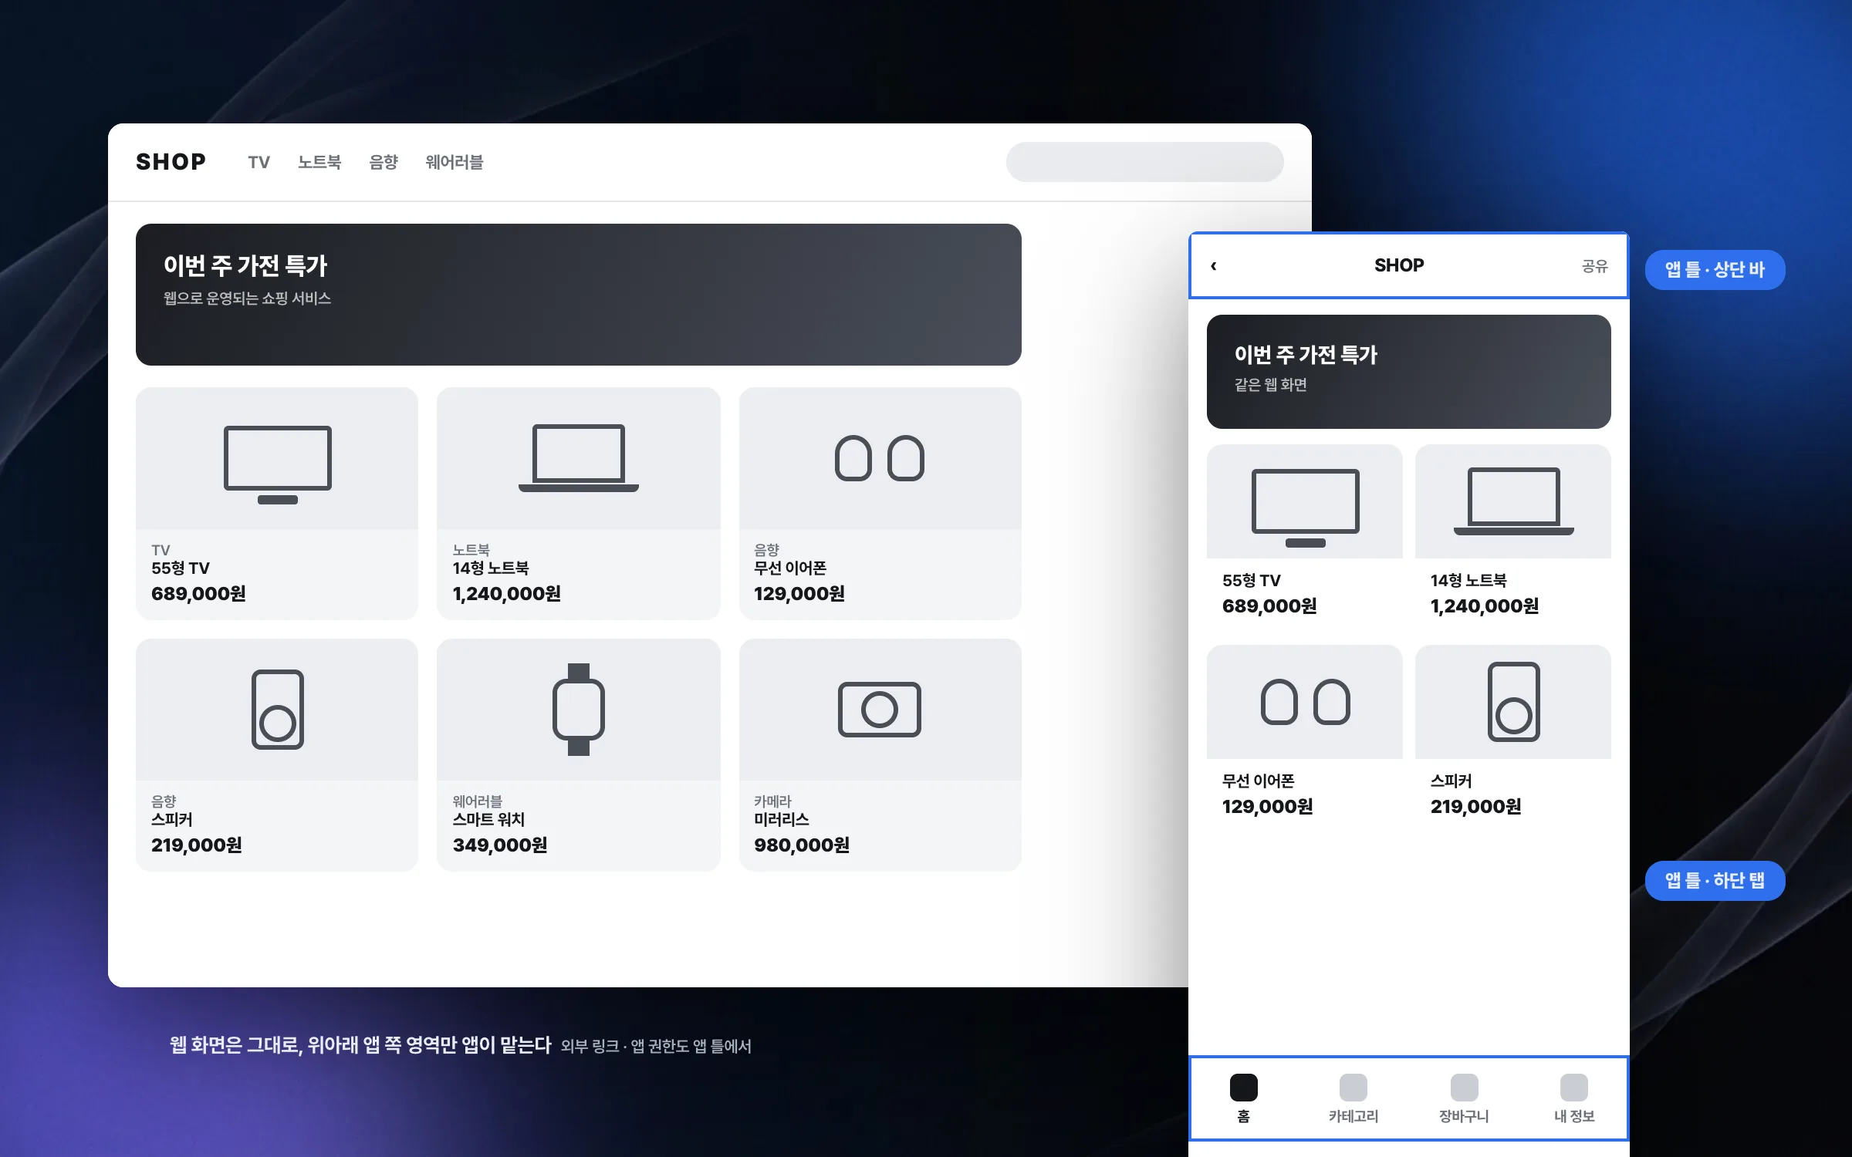The image size is (1852, 1157).
Task: Click the 스마트 워치 product name
Action: pos(488,820)
